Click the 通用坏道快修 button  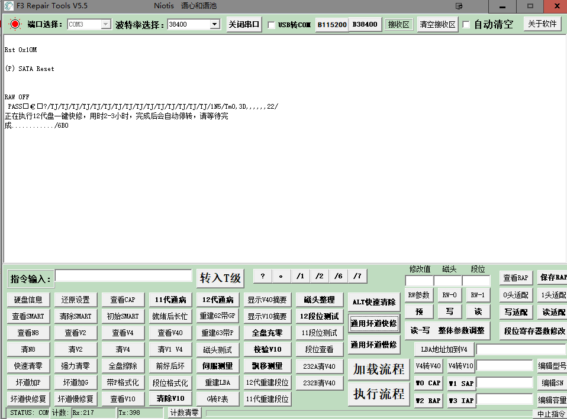point(374,323)
